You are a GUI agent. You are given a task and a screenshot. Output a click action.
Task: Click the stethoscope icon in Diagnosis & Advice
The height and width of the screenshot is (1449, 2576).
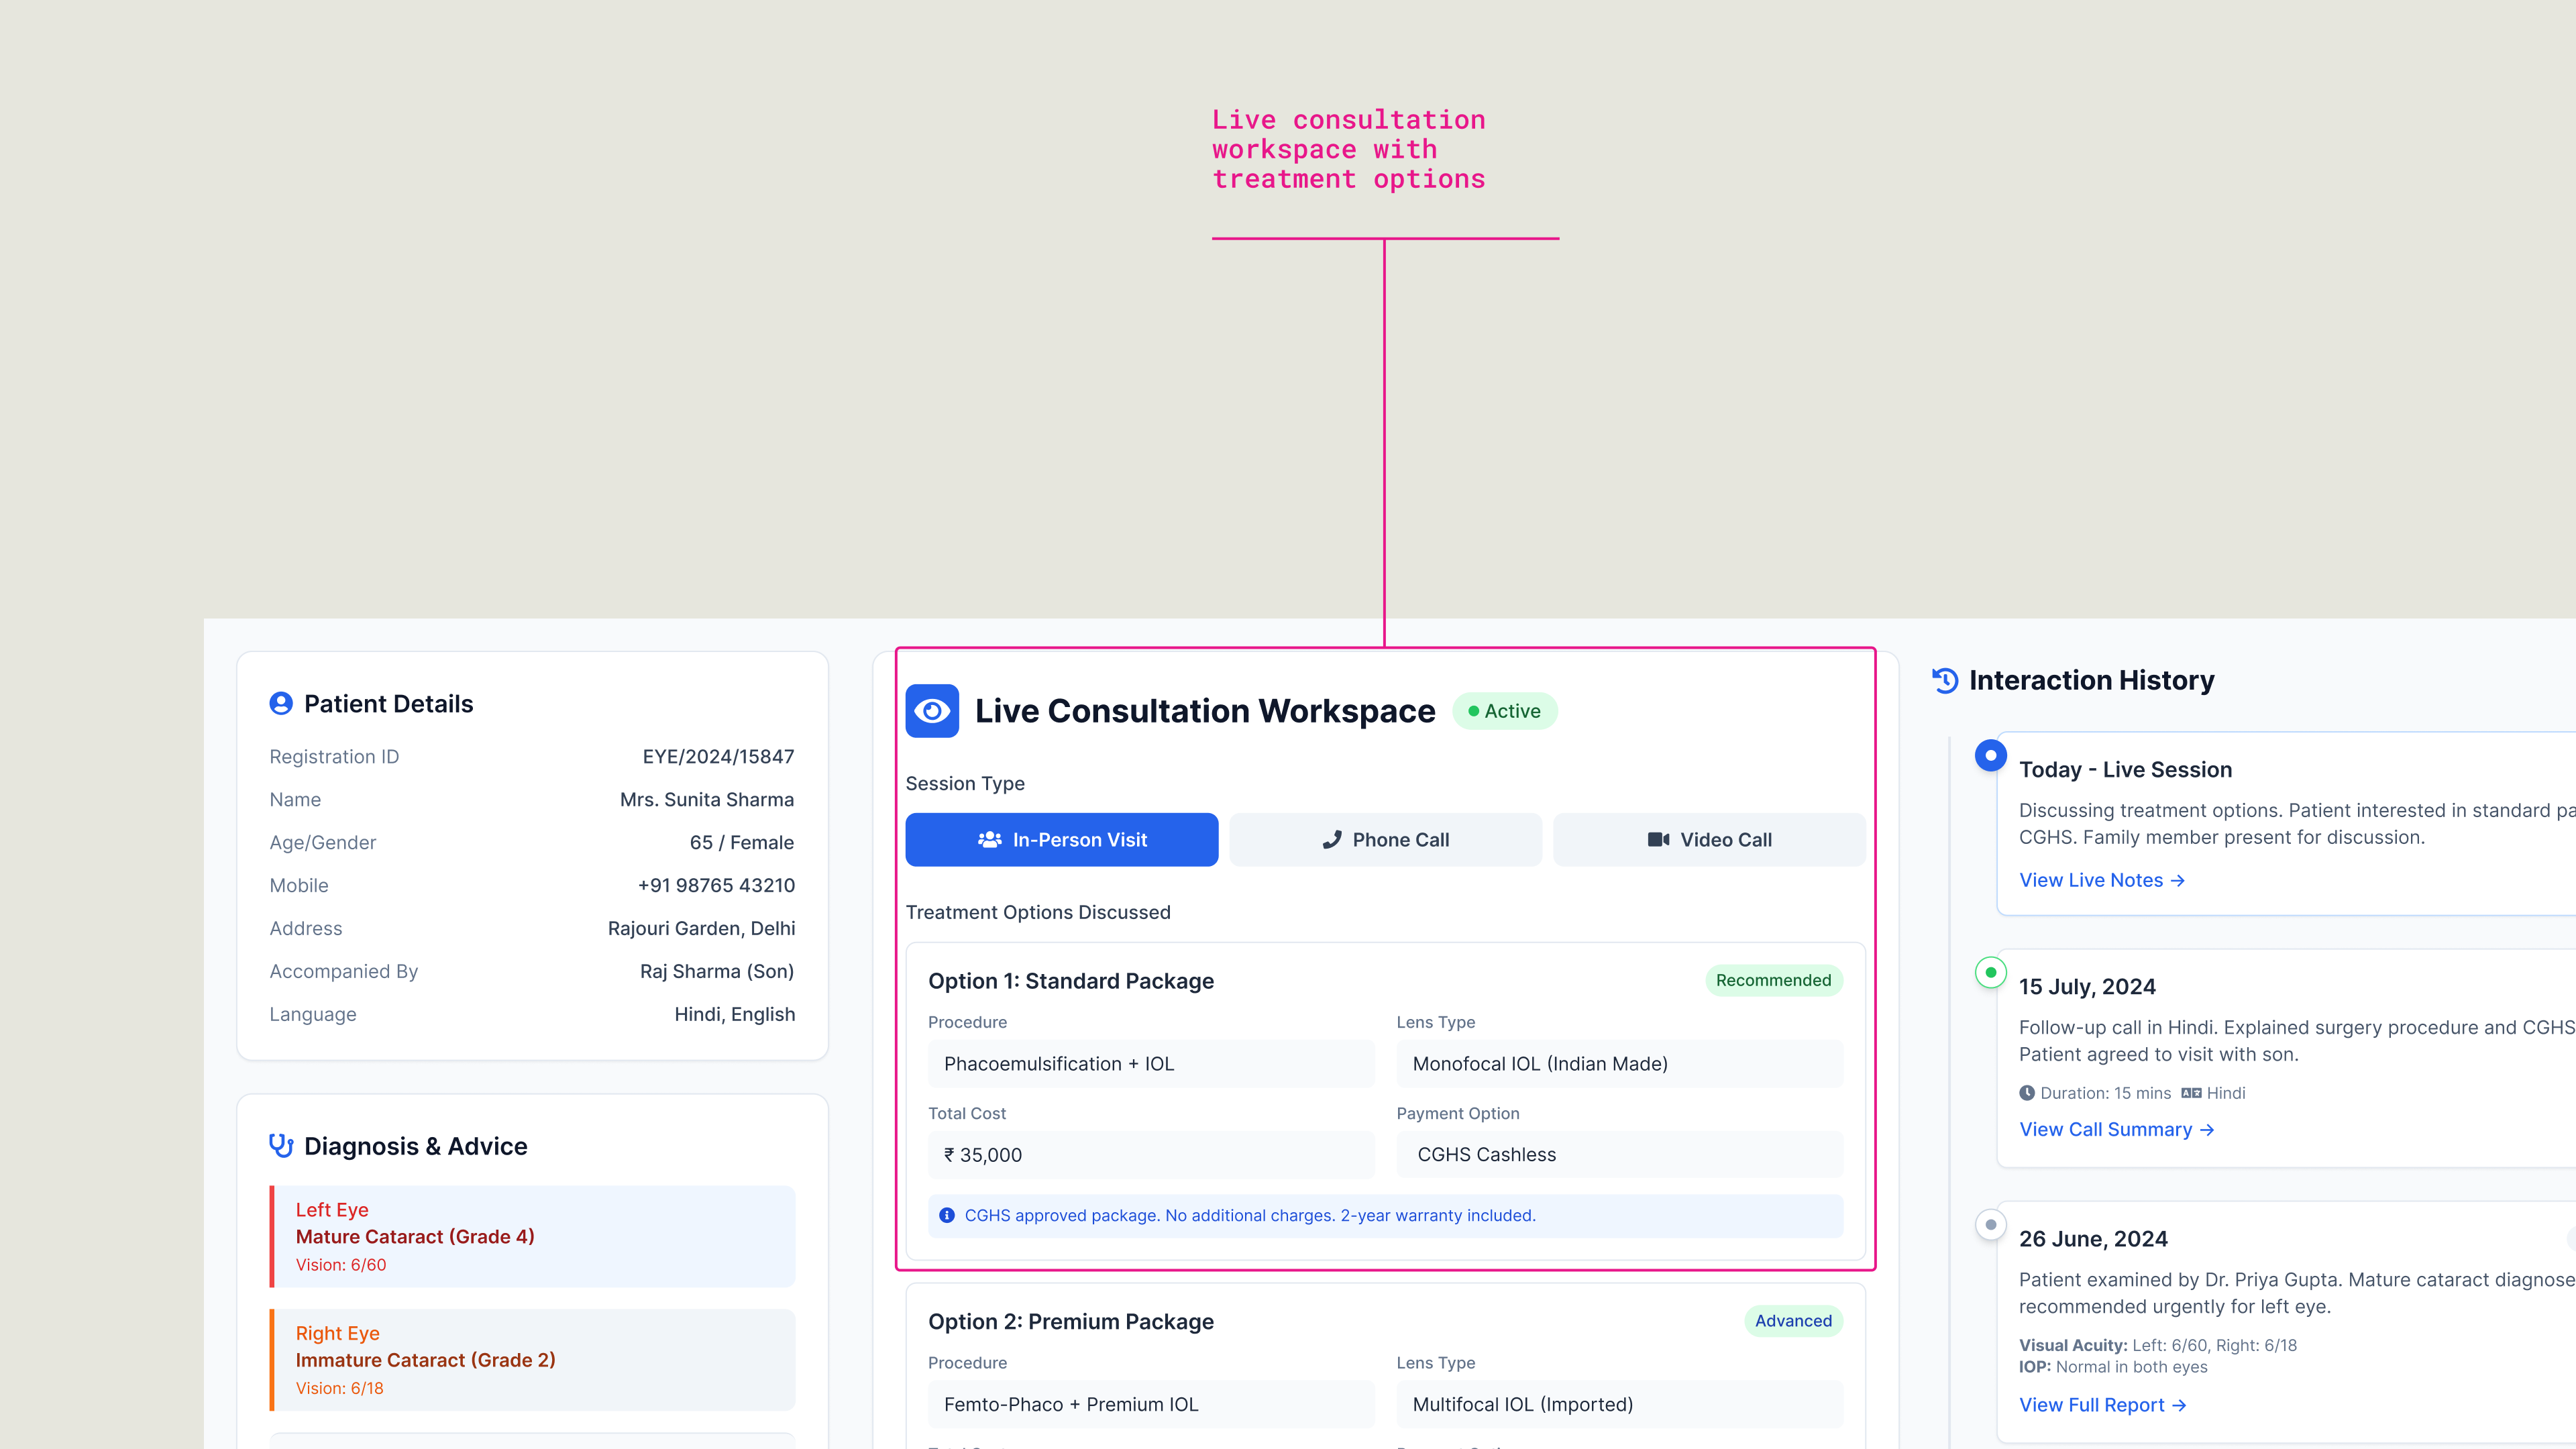tap(281, 1146)
